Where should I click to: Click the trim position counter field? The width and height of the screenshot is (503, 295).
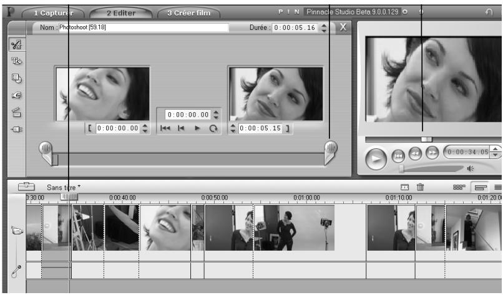(188, 115)
